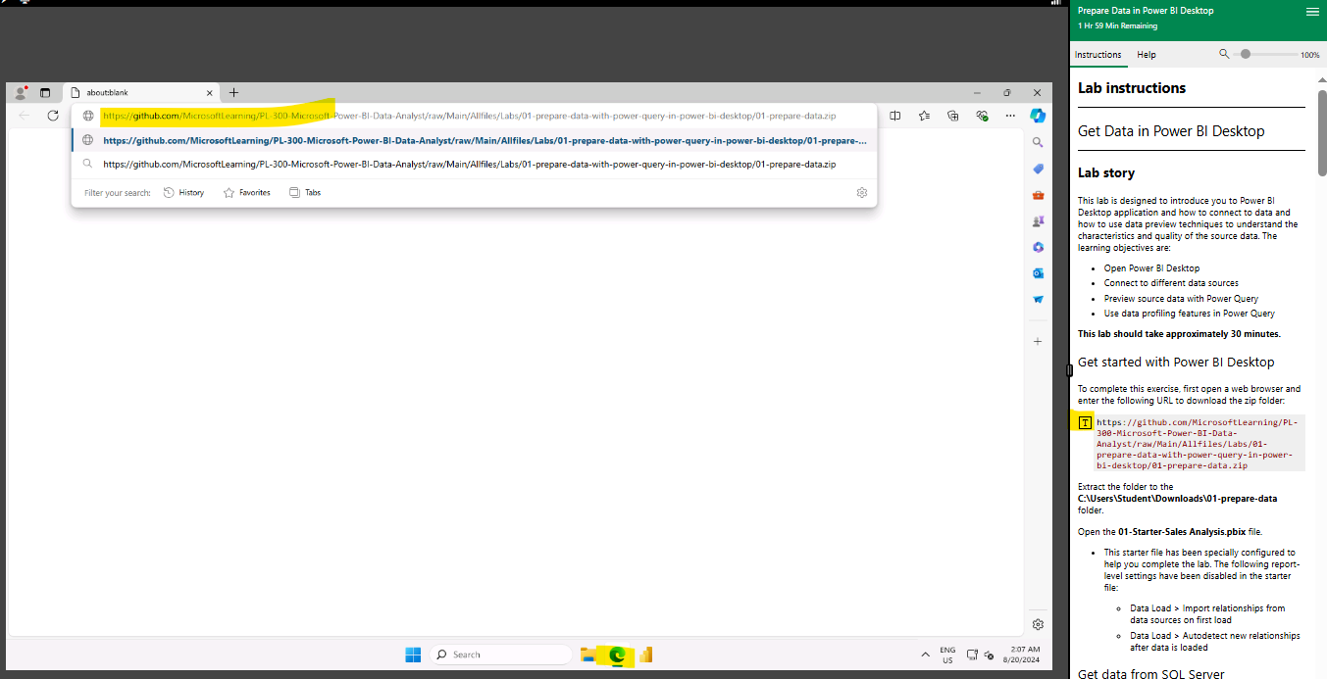Screen dimensions: 1327x679
Task: Click "Use data profiling features in Power Query" bullet
Action: click(1190, 314)
